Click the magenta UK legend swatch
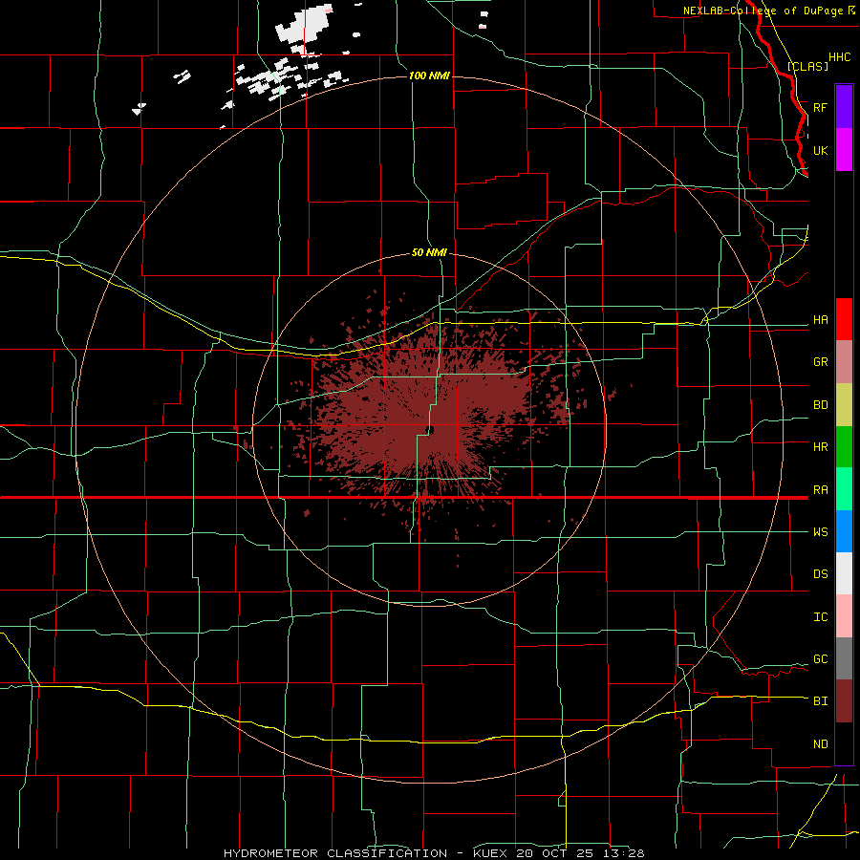 coord(844,149)
